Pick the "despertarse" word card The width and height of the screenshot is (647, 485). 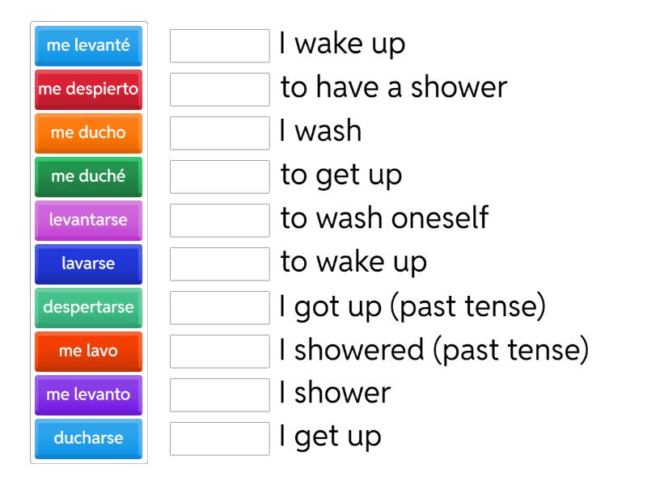point(87,308)
